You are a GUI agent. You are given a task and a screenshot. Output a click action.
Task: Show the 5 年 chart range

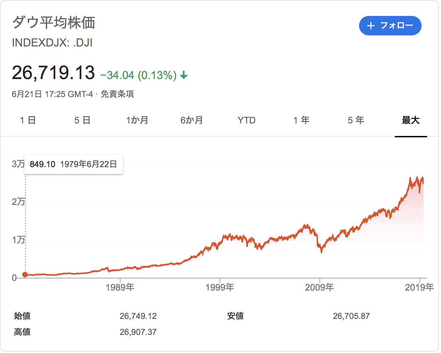coord(356,120)
